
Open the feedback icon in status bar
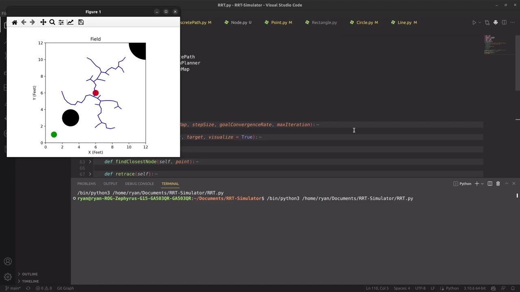point(503,288)
